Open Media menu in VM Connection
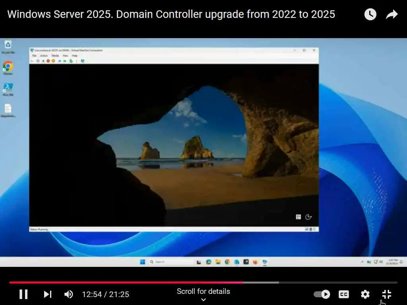Viewport: 407px width, 305px height. point(55,56)
